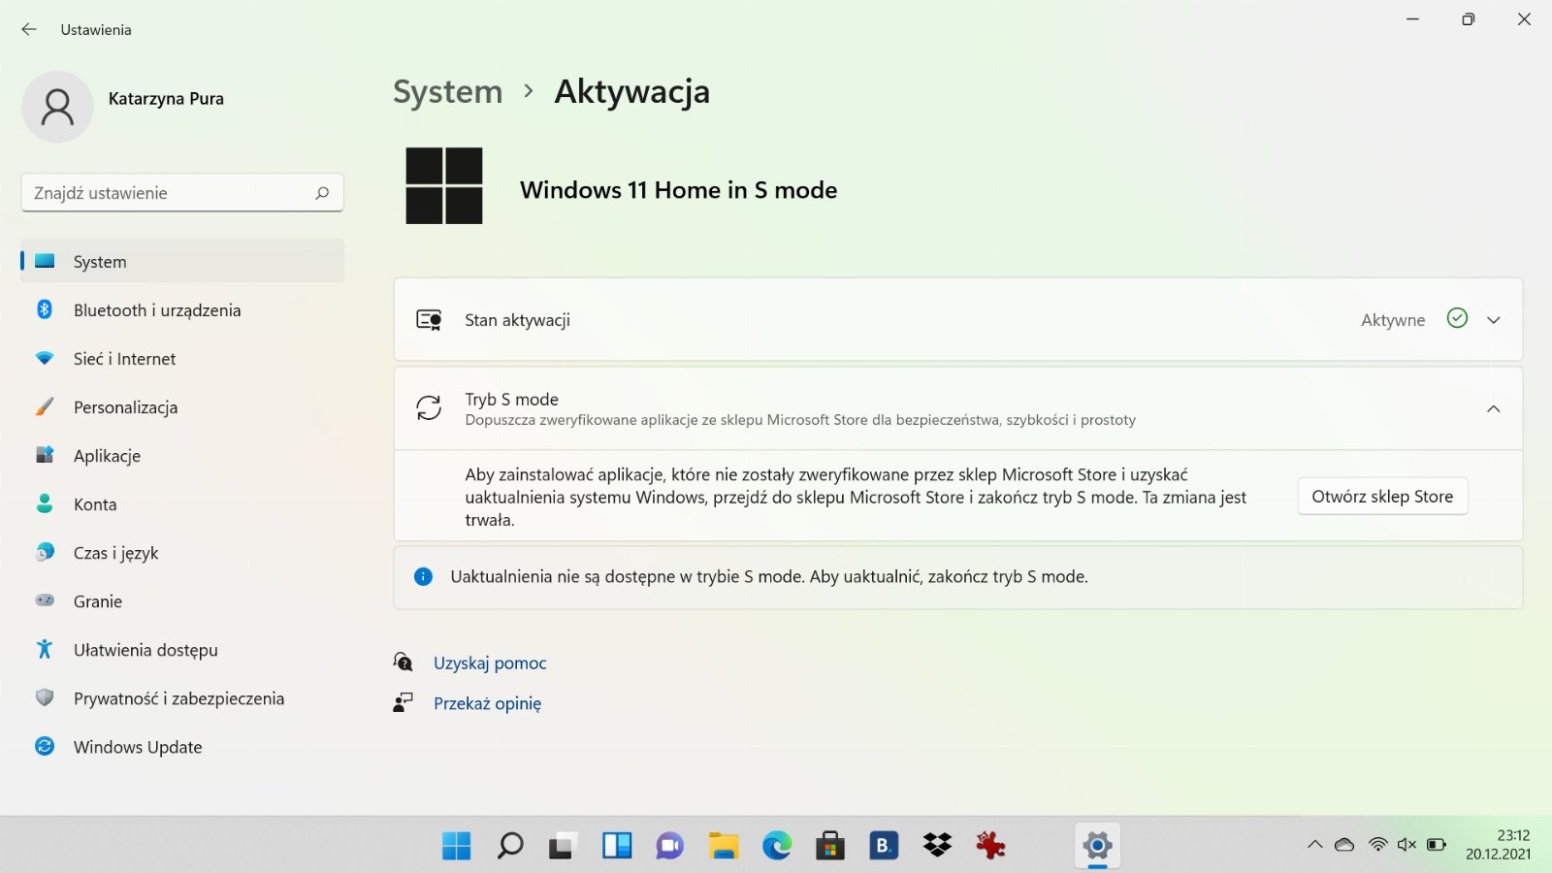The height and width of the screenshot is (873, 1552).
Task: Open the Uzyskaj pomoc link
Action: (x=490, y=663)
